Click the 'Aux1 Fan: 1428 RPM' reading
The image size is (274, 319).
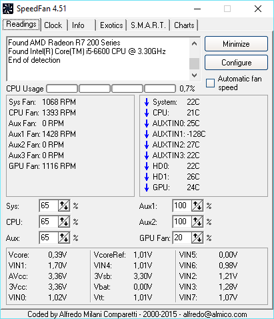pos(42,134)
